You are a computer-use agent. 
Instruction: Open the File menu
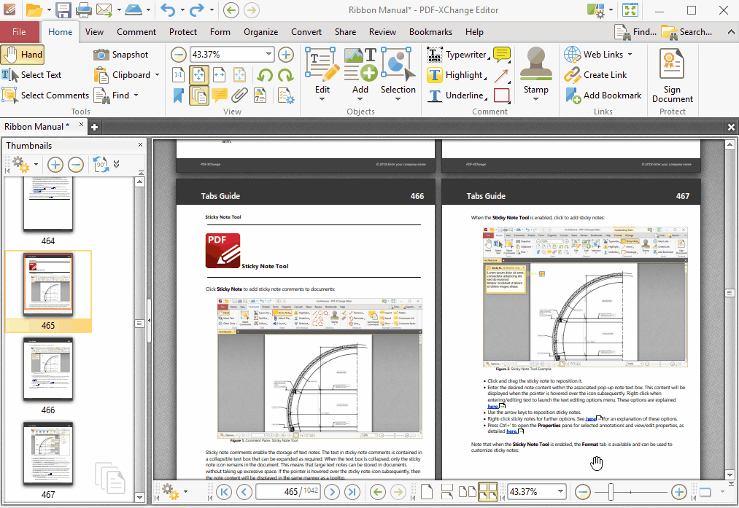[x=19, y=32]
